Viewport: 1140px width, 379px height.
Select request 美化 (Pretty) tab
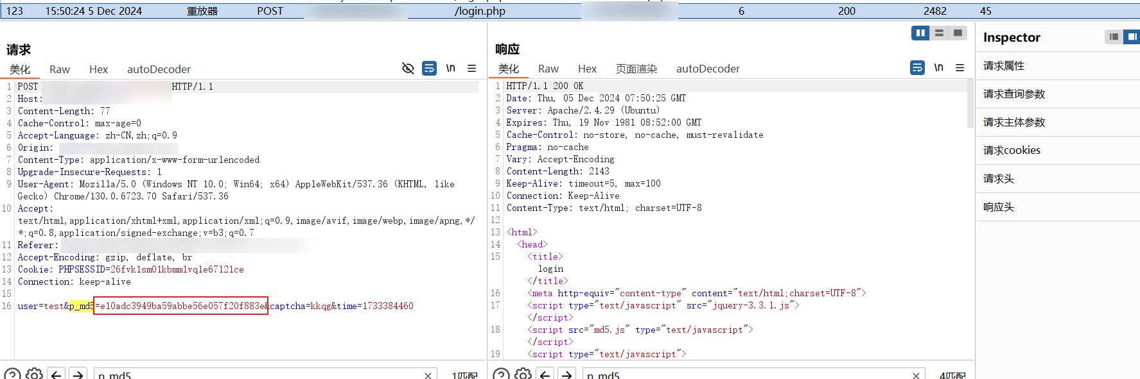[20, 69]
